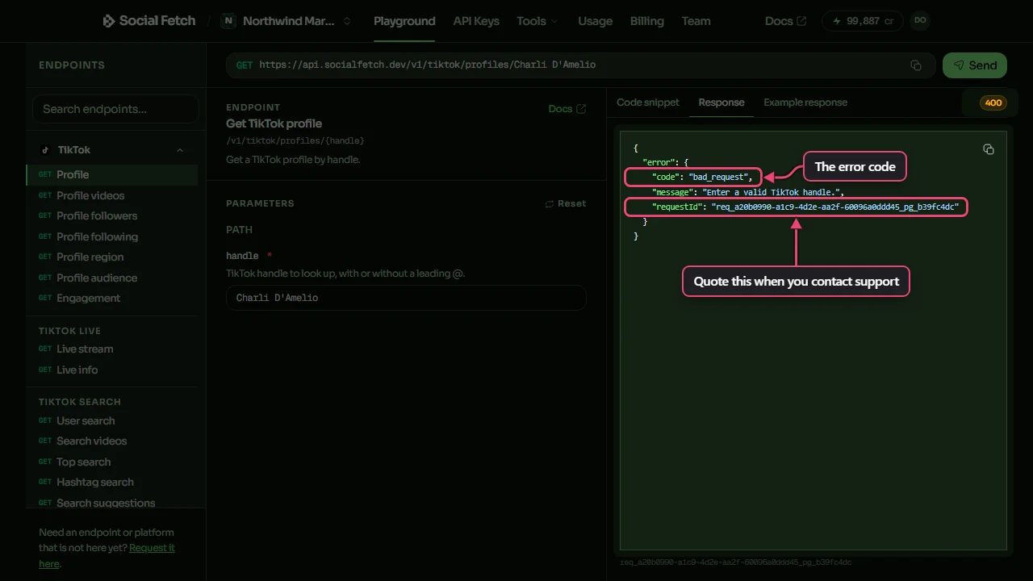Screen dimensions: 1033x581
Task: Click the request ID text below the response
Action: [x=735, y=562]
